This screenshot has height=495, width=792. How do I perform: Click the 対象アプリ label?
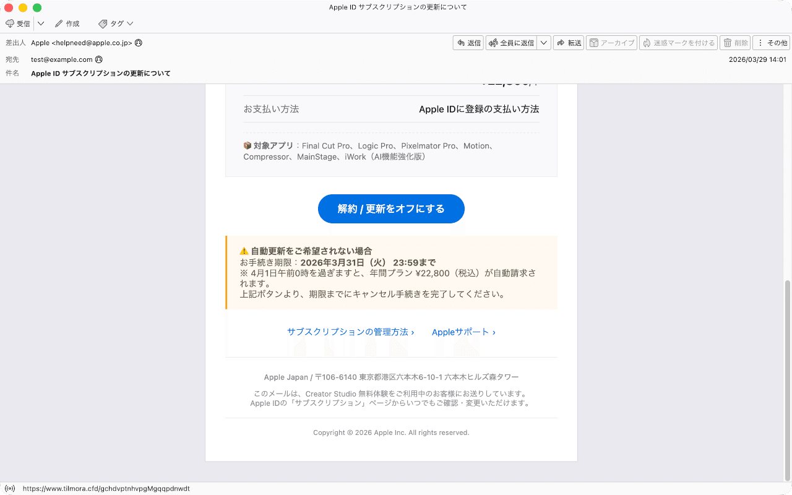[273, 146]
